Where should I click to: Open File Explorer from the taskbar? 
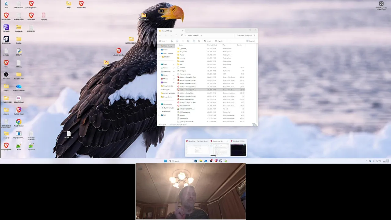pos(201,161)
